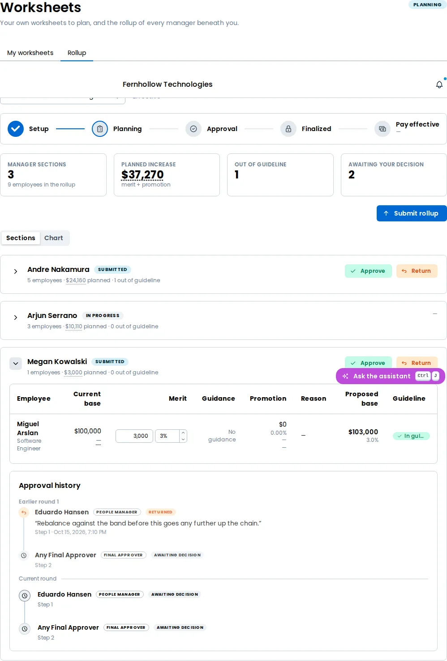The image size is (447, 661).
Task: Select the Planning clipboard step icon
Action: point(100,129)
